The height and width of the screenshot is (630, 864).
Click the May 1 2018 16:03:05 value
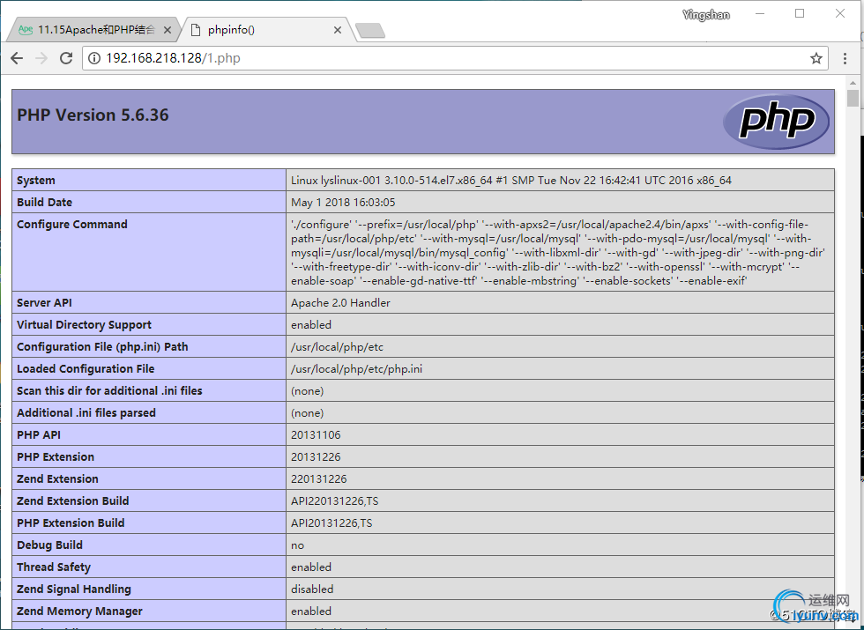[343, 202]
